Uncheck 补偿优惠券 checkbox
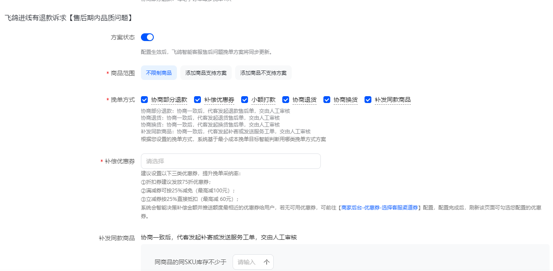Viewport: 553px width, 271px height. pos(197,100)
